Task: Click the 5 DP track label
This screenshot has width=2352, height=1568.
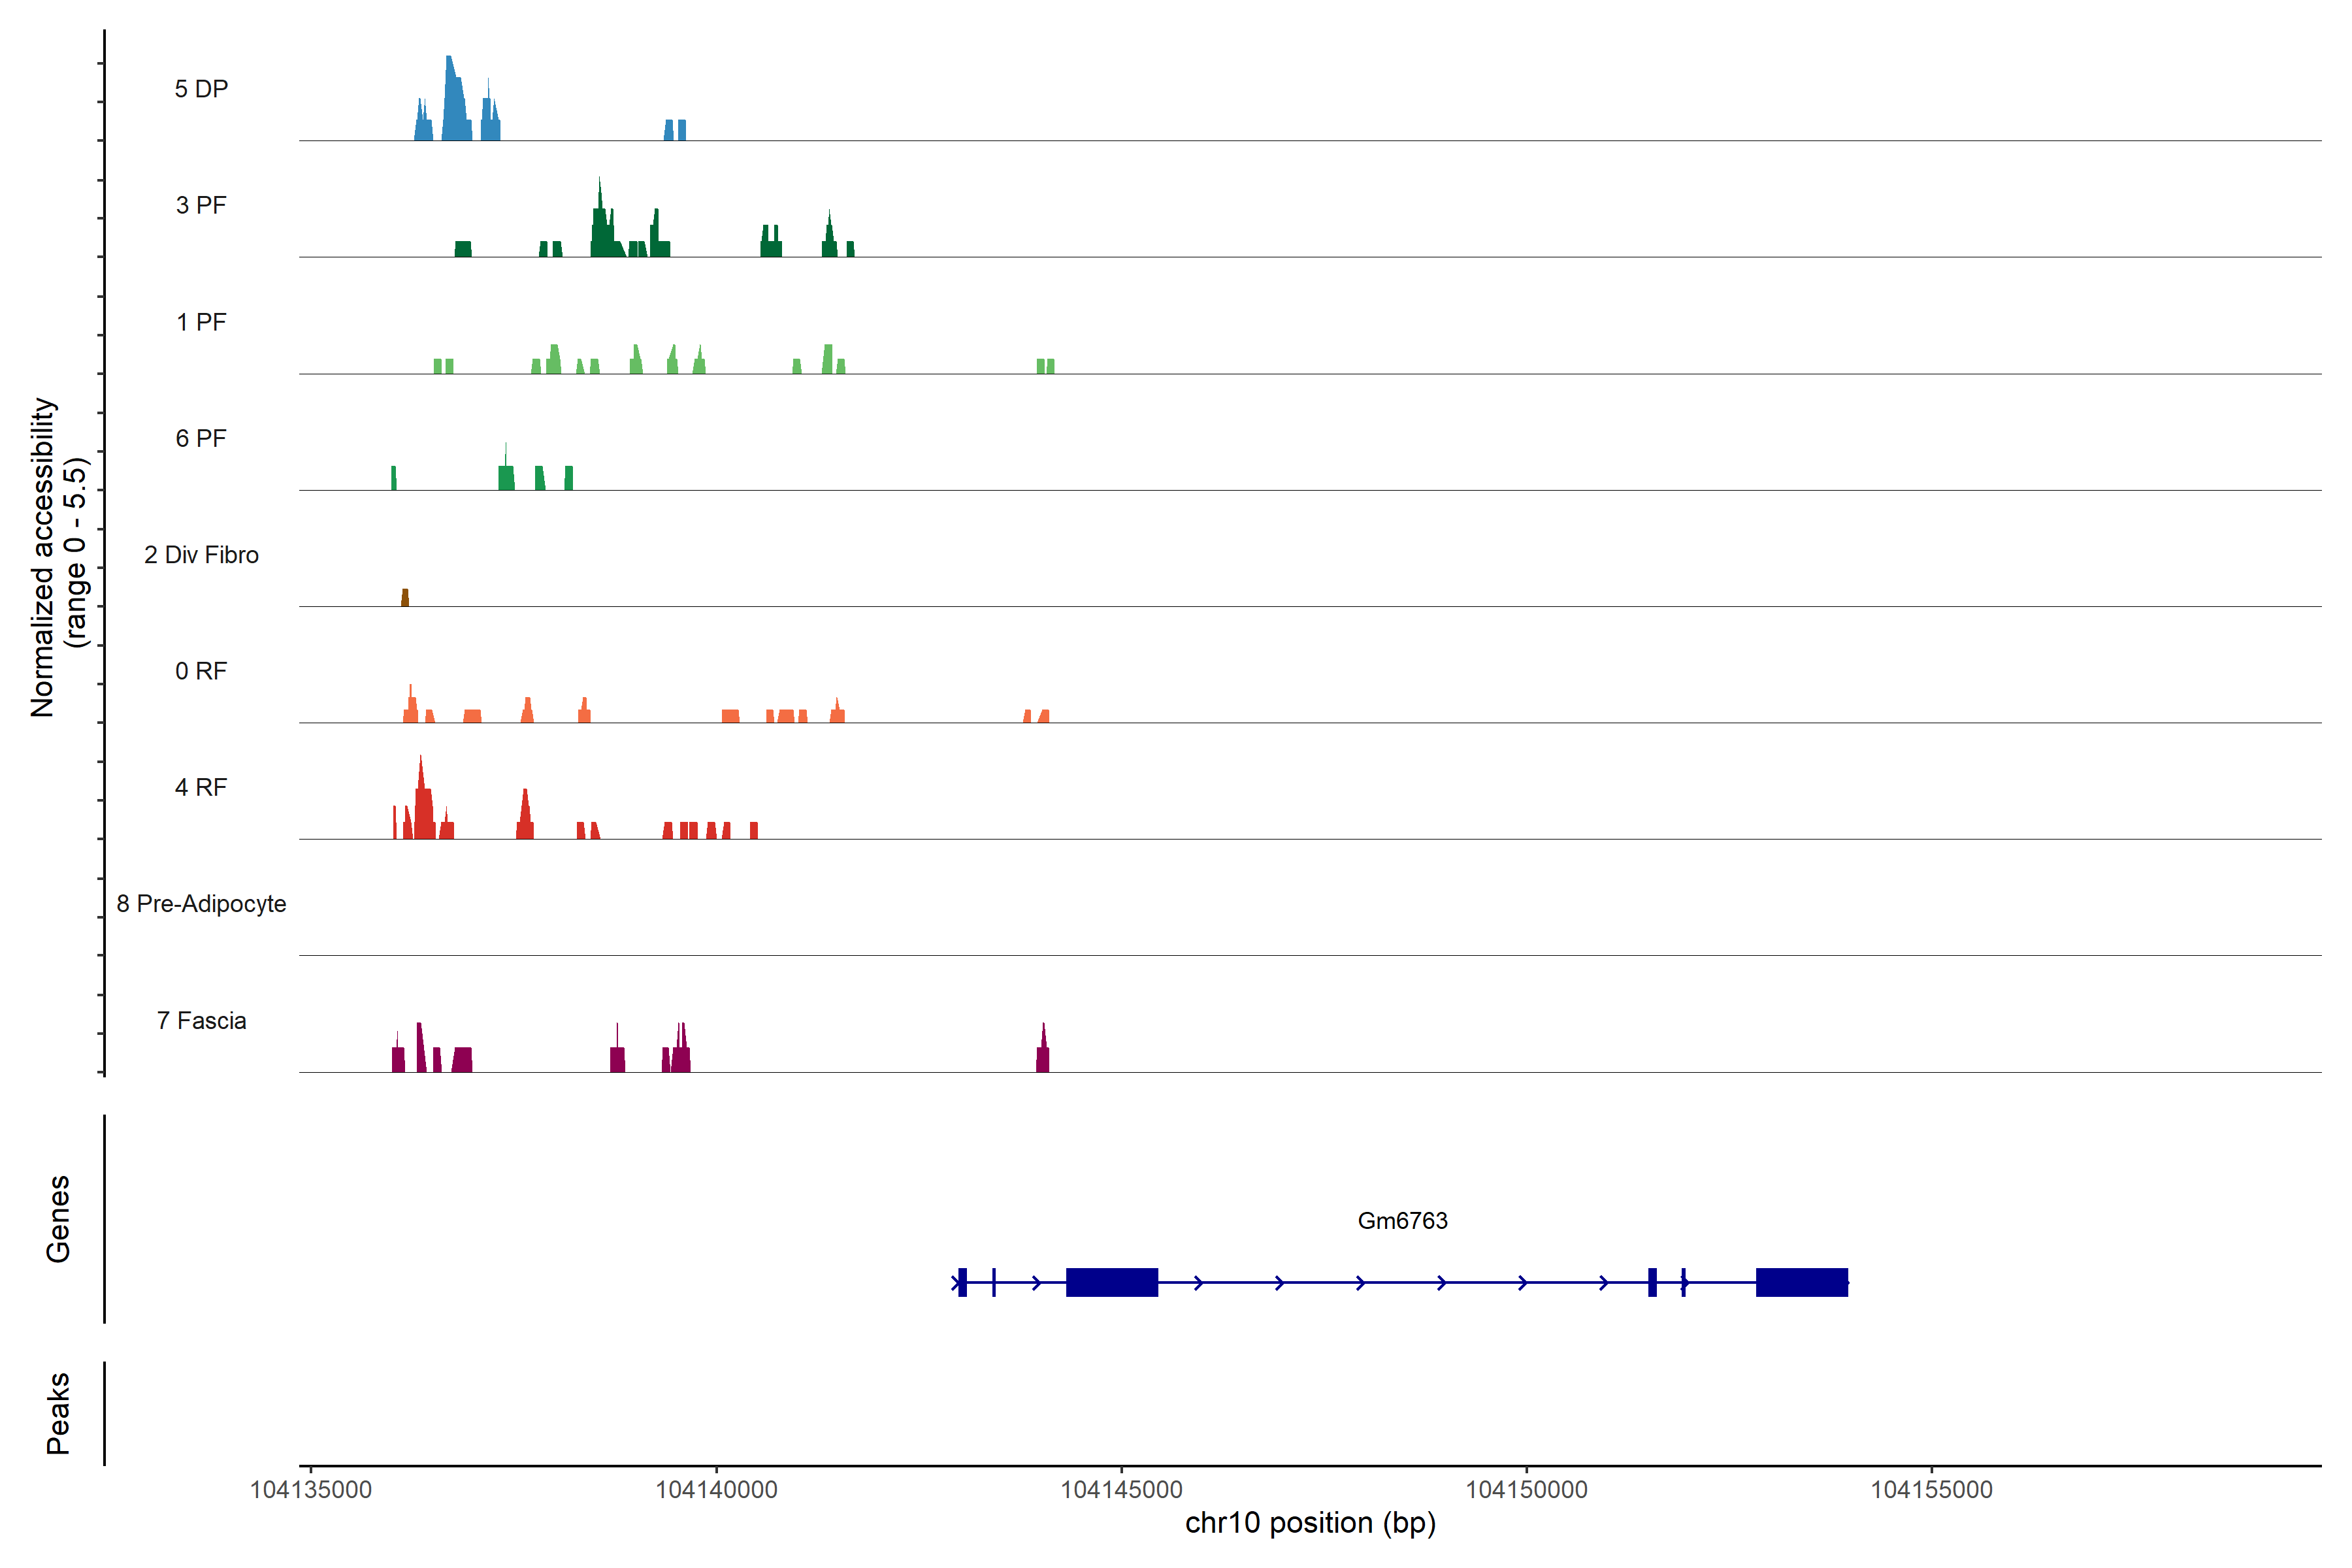Action: click(x=201, y=89)
